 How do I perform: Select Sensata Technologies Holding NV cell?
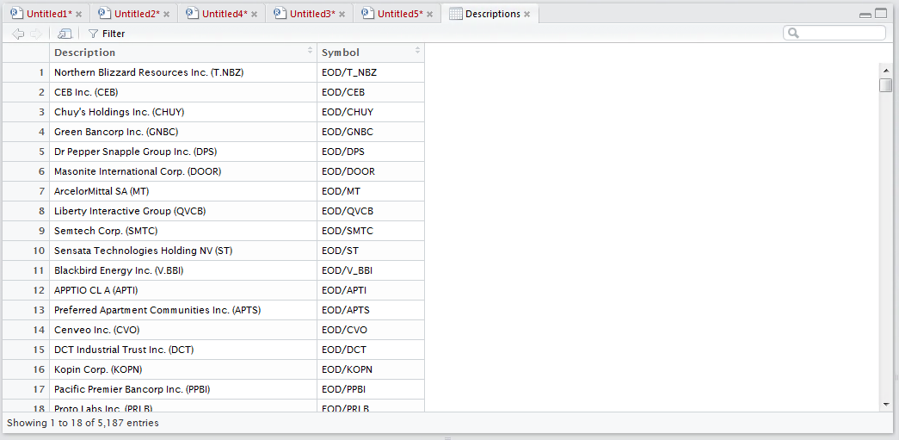pos(183,250)
